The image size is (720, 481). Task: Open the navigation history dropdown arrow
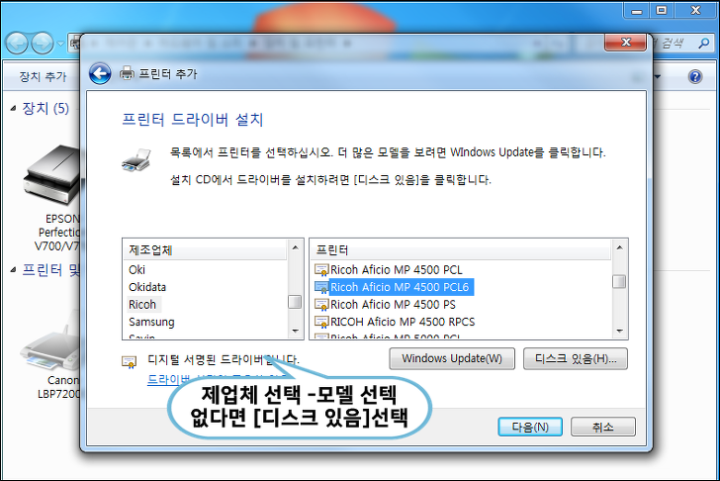point(60,45)
